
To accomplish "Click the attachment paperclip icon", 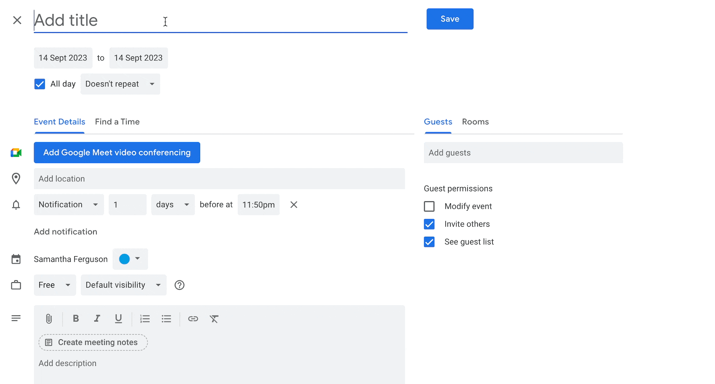I will tap(49, 319).
